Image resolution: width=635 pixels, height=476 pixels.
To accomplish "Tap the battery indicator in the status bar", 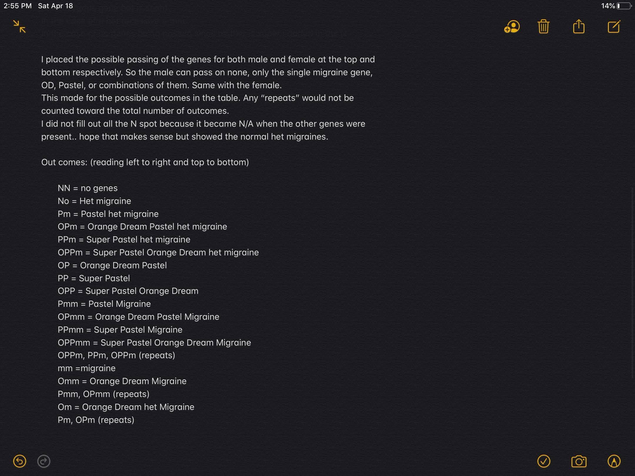I will [x=624, y=6].
